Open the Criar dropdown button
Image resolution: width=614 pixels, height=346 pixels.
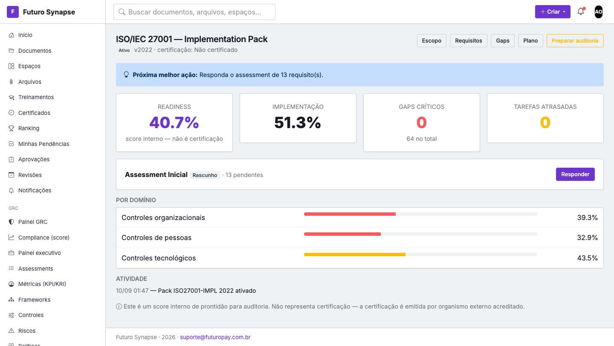click(553, 12)
